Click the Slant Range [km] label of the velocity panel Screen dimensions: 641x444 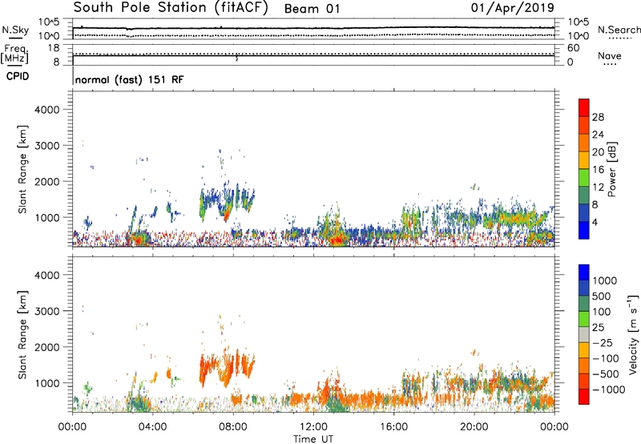coord(22,335)
